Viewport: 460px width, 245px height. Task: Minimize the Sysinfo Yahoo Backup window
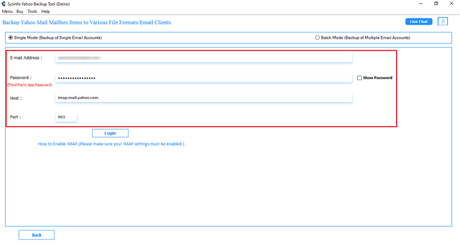(x=421, y=4)
